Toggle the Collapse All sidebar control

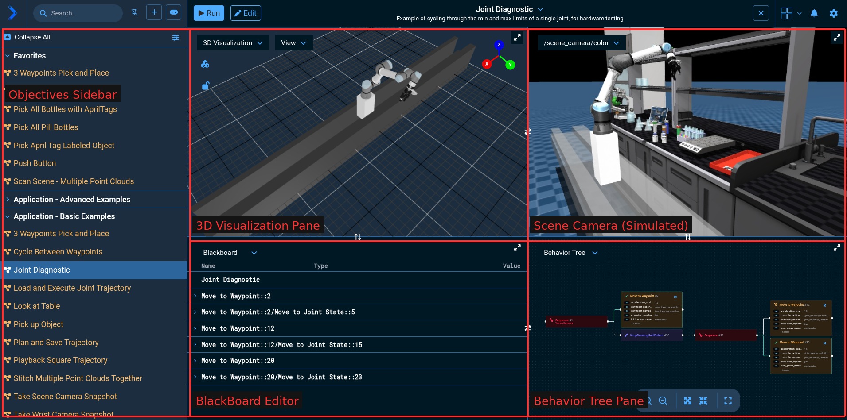pyautogui.click(x=27, y=37)
